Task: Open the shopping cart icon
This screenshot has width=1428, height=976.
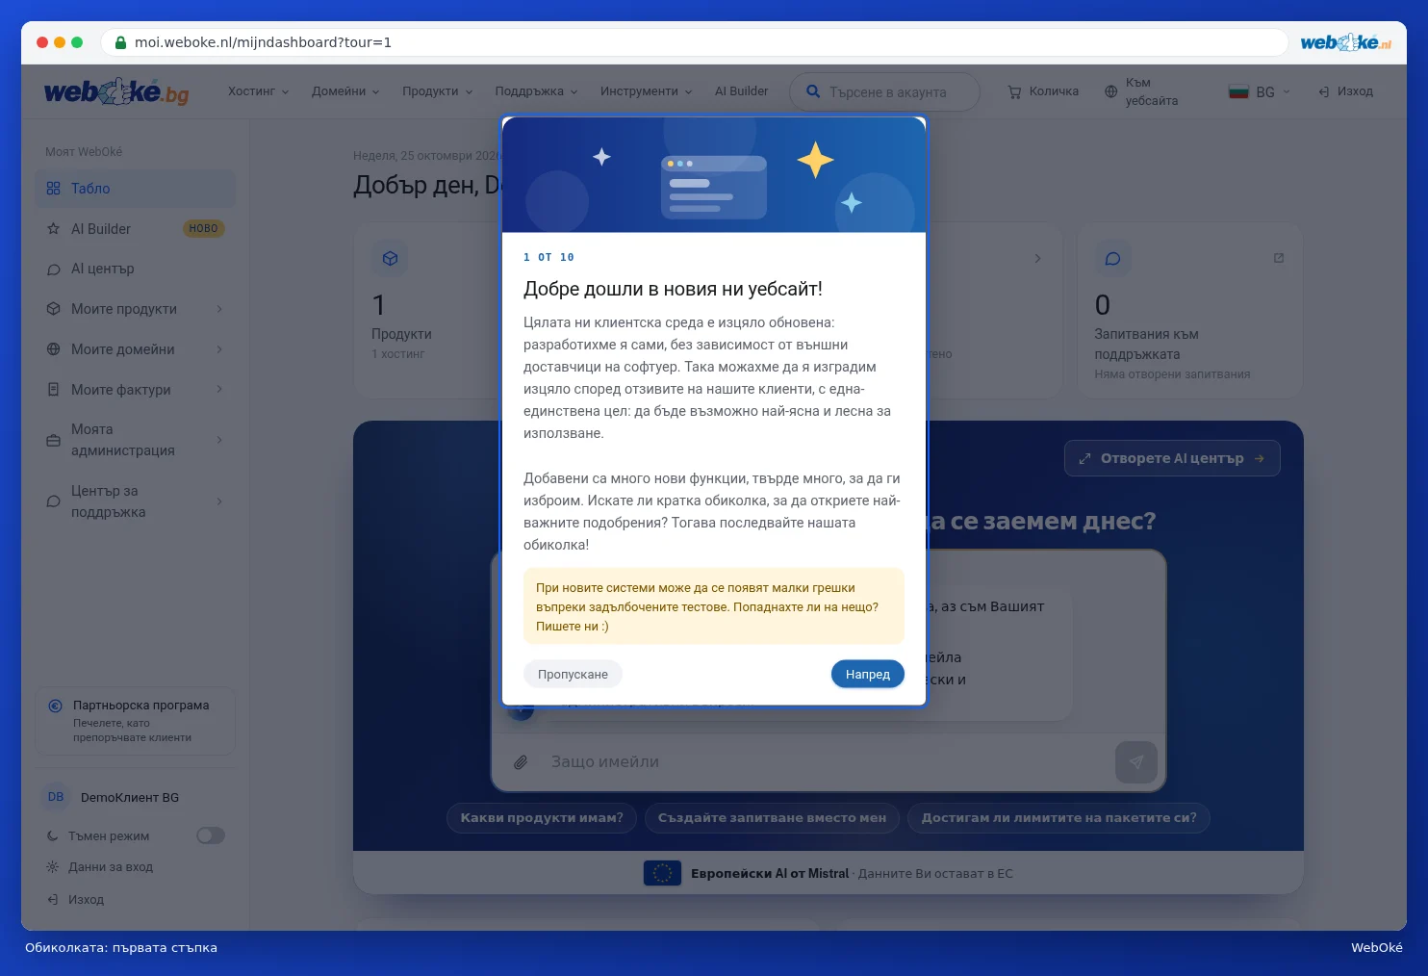Action: tap(1014, 91)
